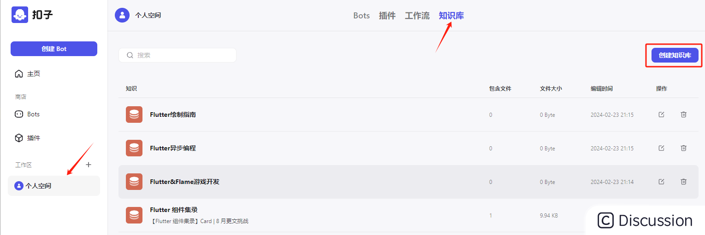The width and height of the screenshot is (705, 235).
Task: Open the 主页 home icon
Action: coord(19,74)
